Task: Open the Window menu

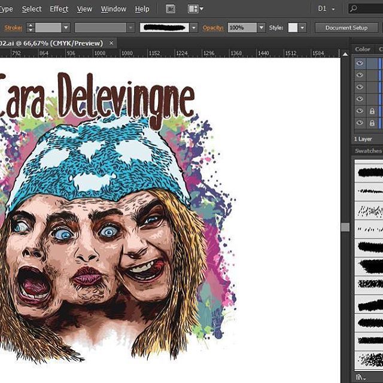Action: (113, 9)
